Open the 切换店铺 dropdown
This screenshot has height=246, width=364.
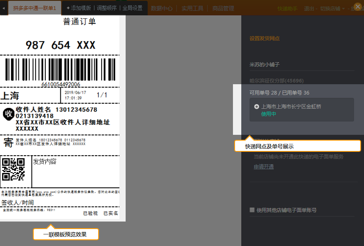click(x=332, y=9)
